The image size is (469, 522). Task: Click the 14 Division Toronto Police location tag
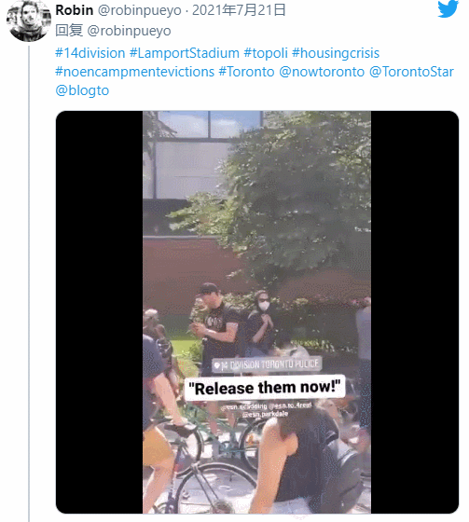(267, 364)
